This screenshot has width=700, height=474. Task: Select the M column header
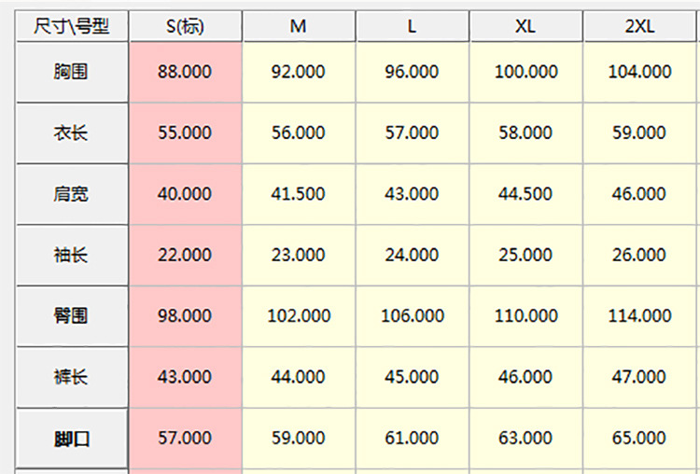298,27
